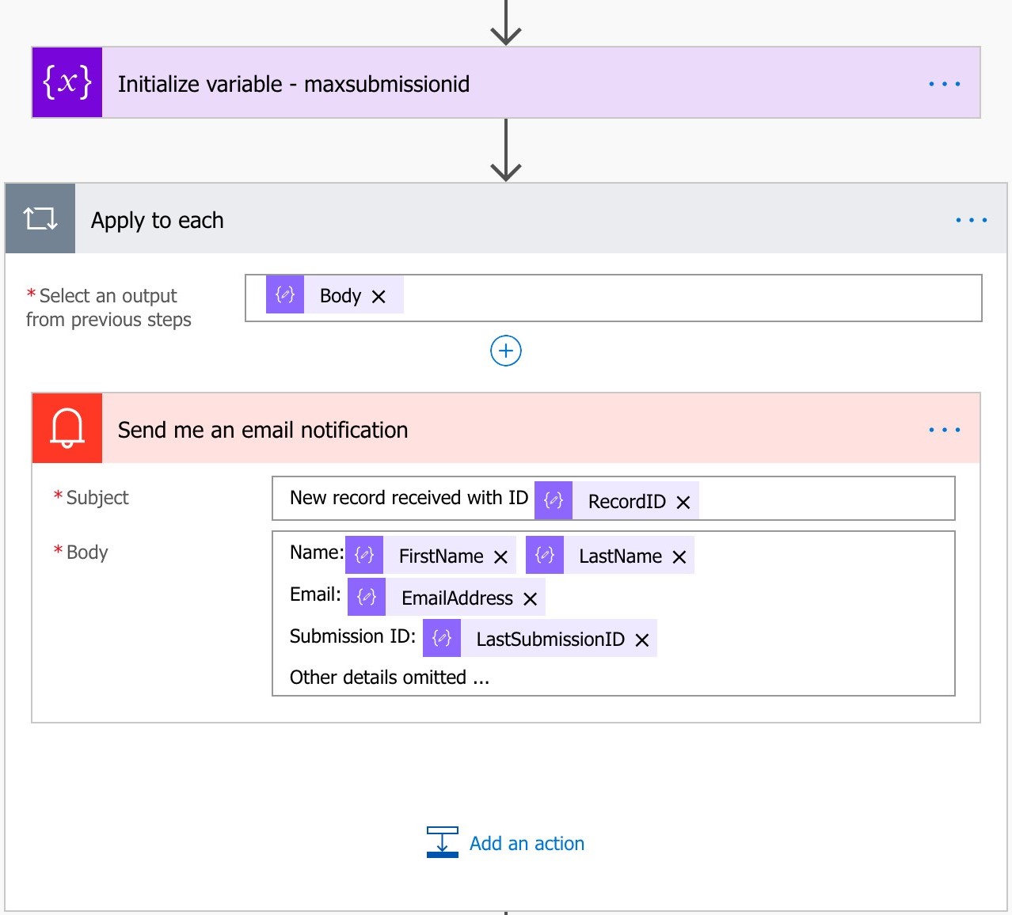Click the plus button below the output field
The image size is (1012, 915).
point(504,351)
